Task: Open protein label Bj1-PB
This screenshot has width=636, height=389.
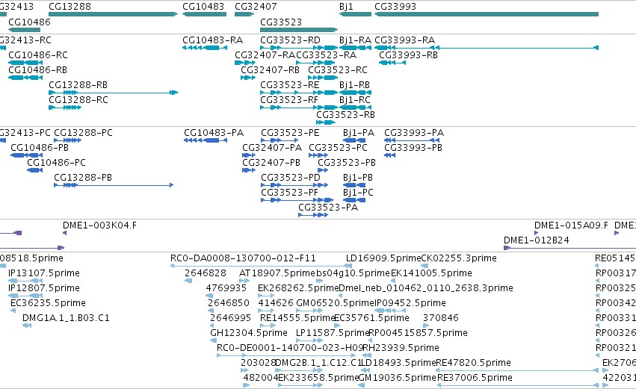Action: click(x=358, y=178)
